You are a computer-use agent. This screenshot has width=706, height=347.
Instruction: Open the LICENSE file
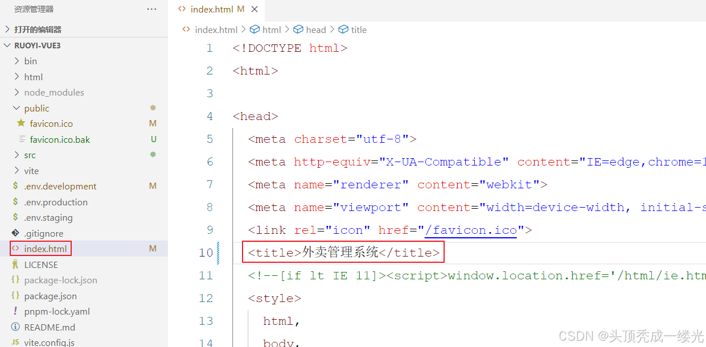click(41, 265)
